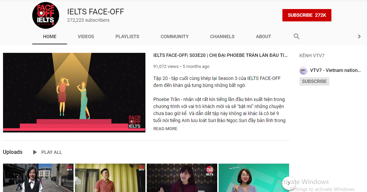Click the Uploads section heading
The width and height of the screenshot is (367, 192).
click(13, 152)
